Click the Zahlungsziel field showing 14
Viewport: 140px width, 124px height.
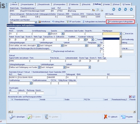[x=71, y=77]
